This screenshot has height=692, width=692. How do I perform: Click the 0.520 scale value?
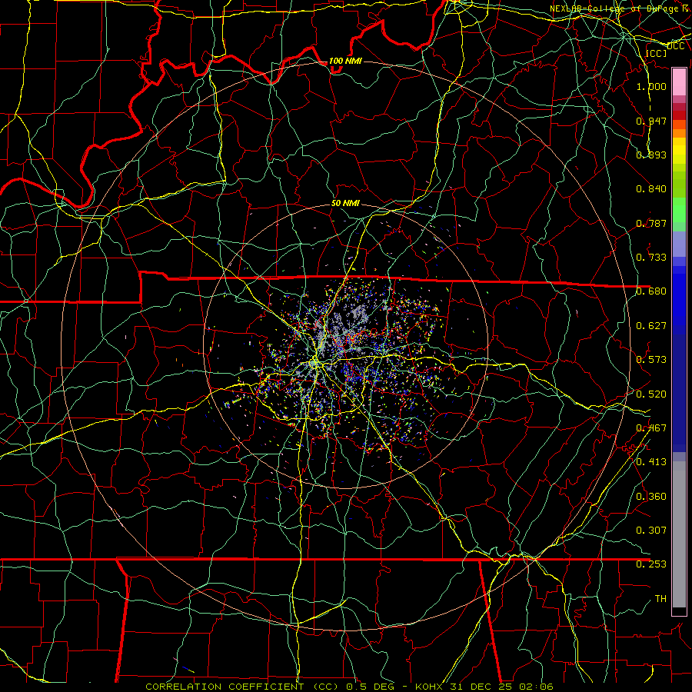pos(651,394)
